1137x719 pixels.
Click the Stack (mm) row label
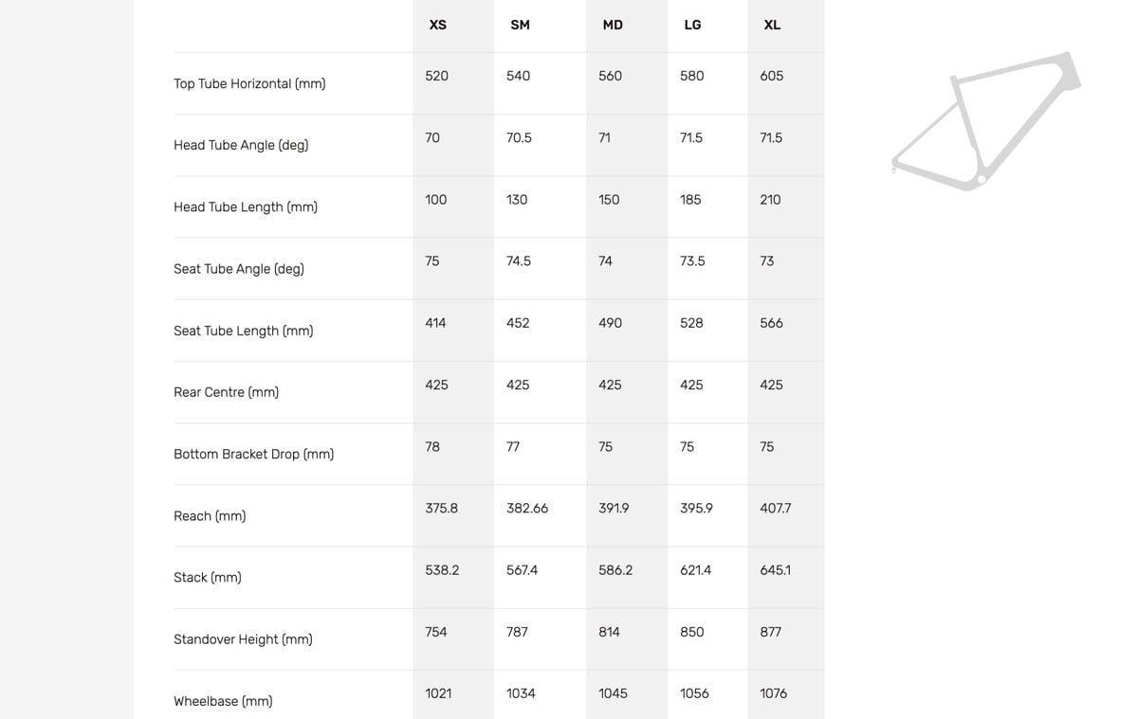208,578
